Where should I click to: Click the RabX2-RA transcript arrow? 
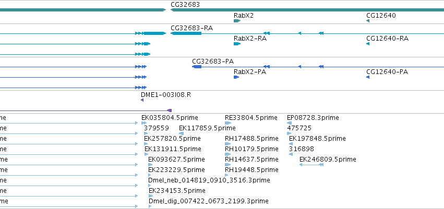point(237,44)
